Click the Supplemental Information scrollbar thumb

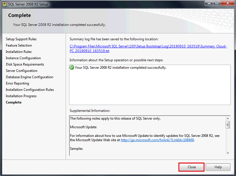click(228, 125)
